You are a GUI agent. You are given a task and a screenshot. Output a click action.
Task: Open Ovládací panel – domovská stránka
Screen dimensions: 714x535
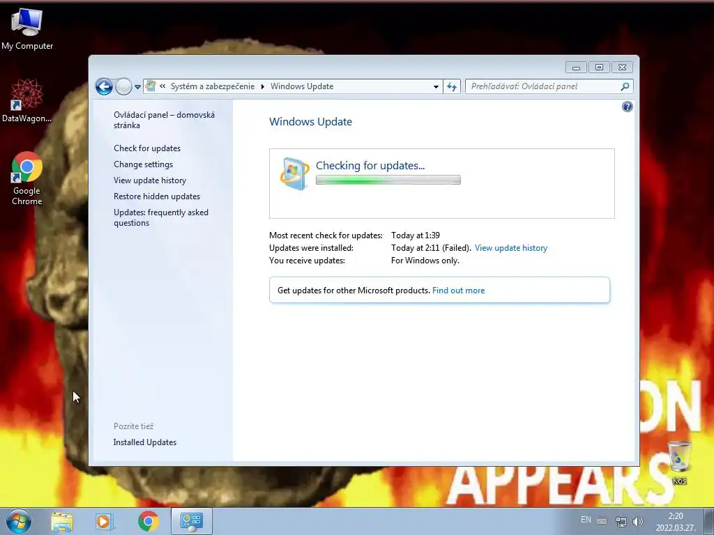[164, 120]
